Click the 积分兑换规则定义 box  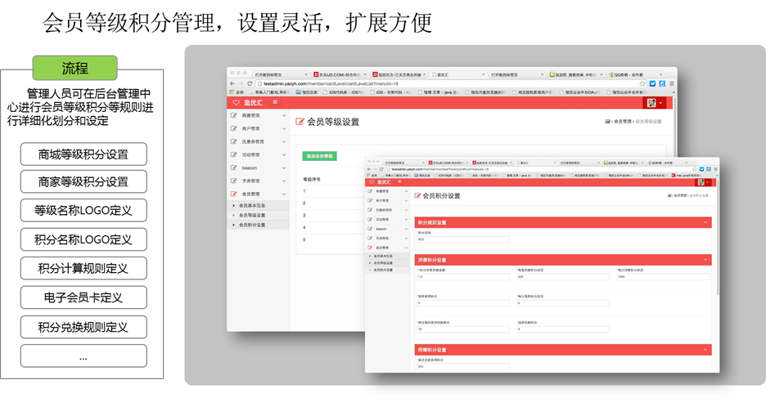click(x=83, y=327)
